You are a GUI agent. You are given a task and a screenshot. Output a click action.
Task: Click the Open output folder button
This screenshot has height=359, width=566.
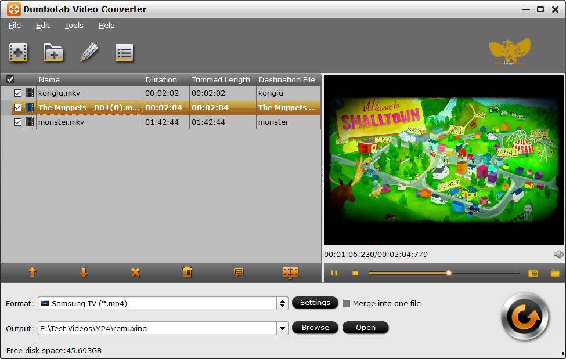tap(366, 328)
